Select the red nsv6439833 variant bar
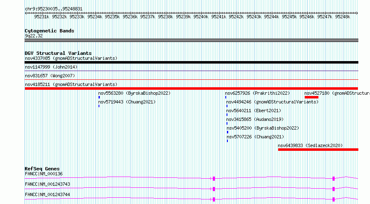Image resolution: width=370 pixels, height=204 pixels. tap(318, 150)
